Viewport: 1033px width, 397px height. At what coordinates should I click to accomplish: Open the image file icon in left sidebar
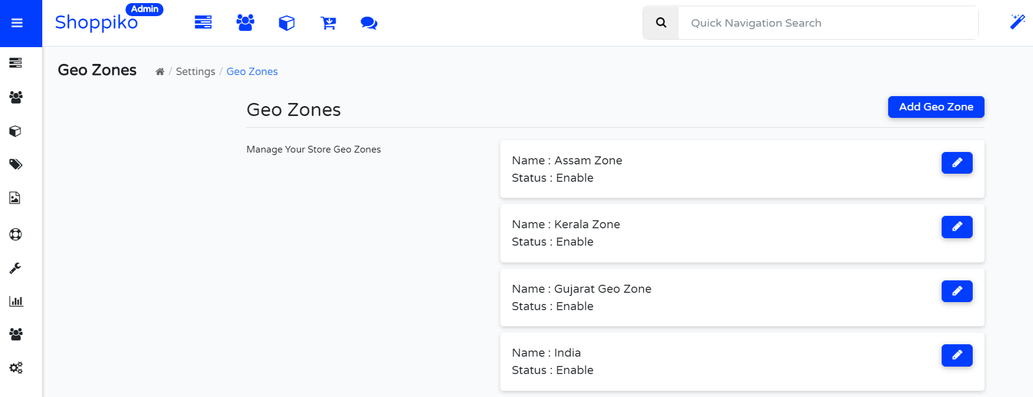click(x=15, y=198)
